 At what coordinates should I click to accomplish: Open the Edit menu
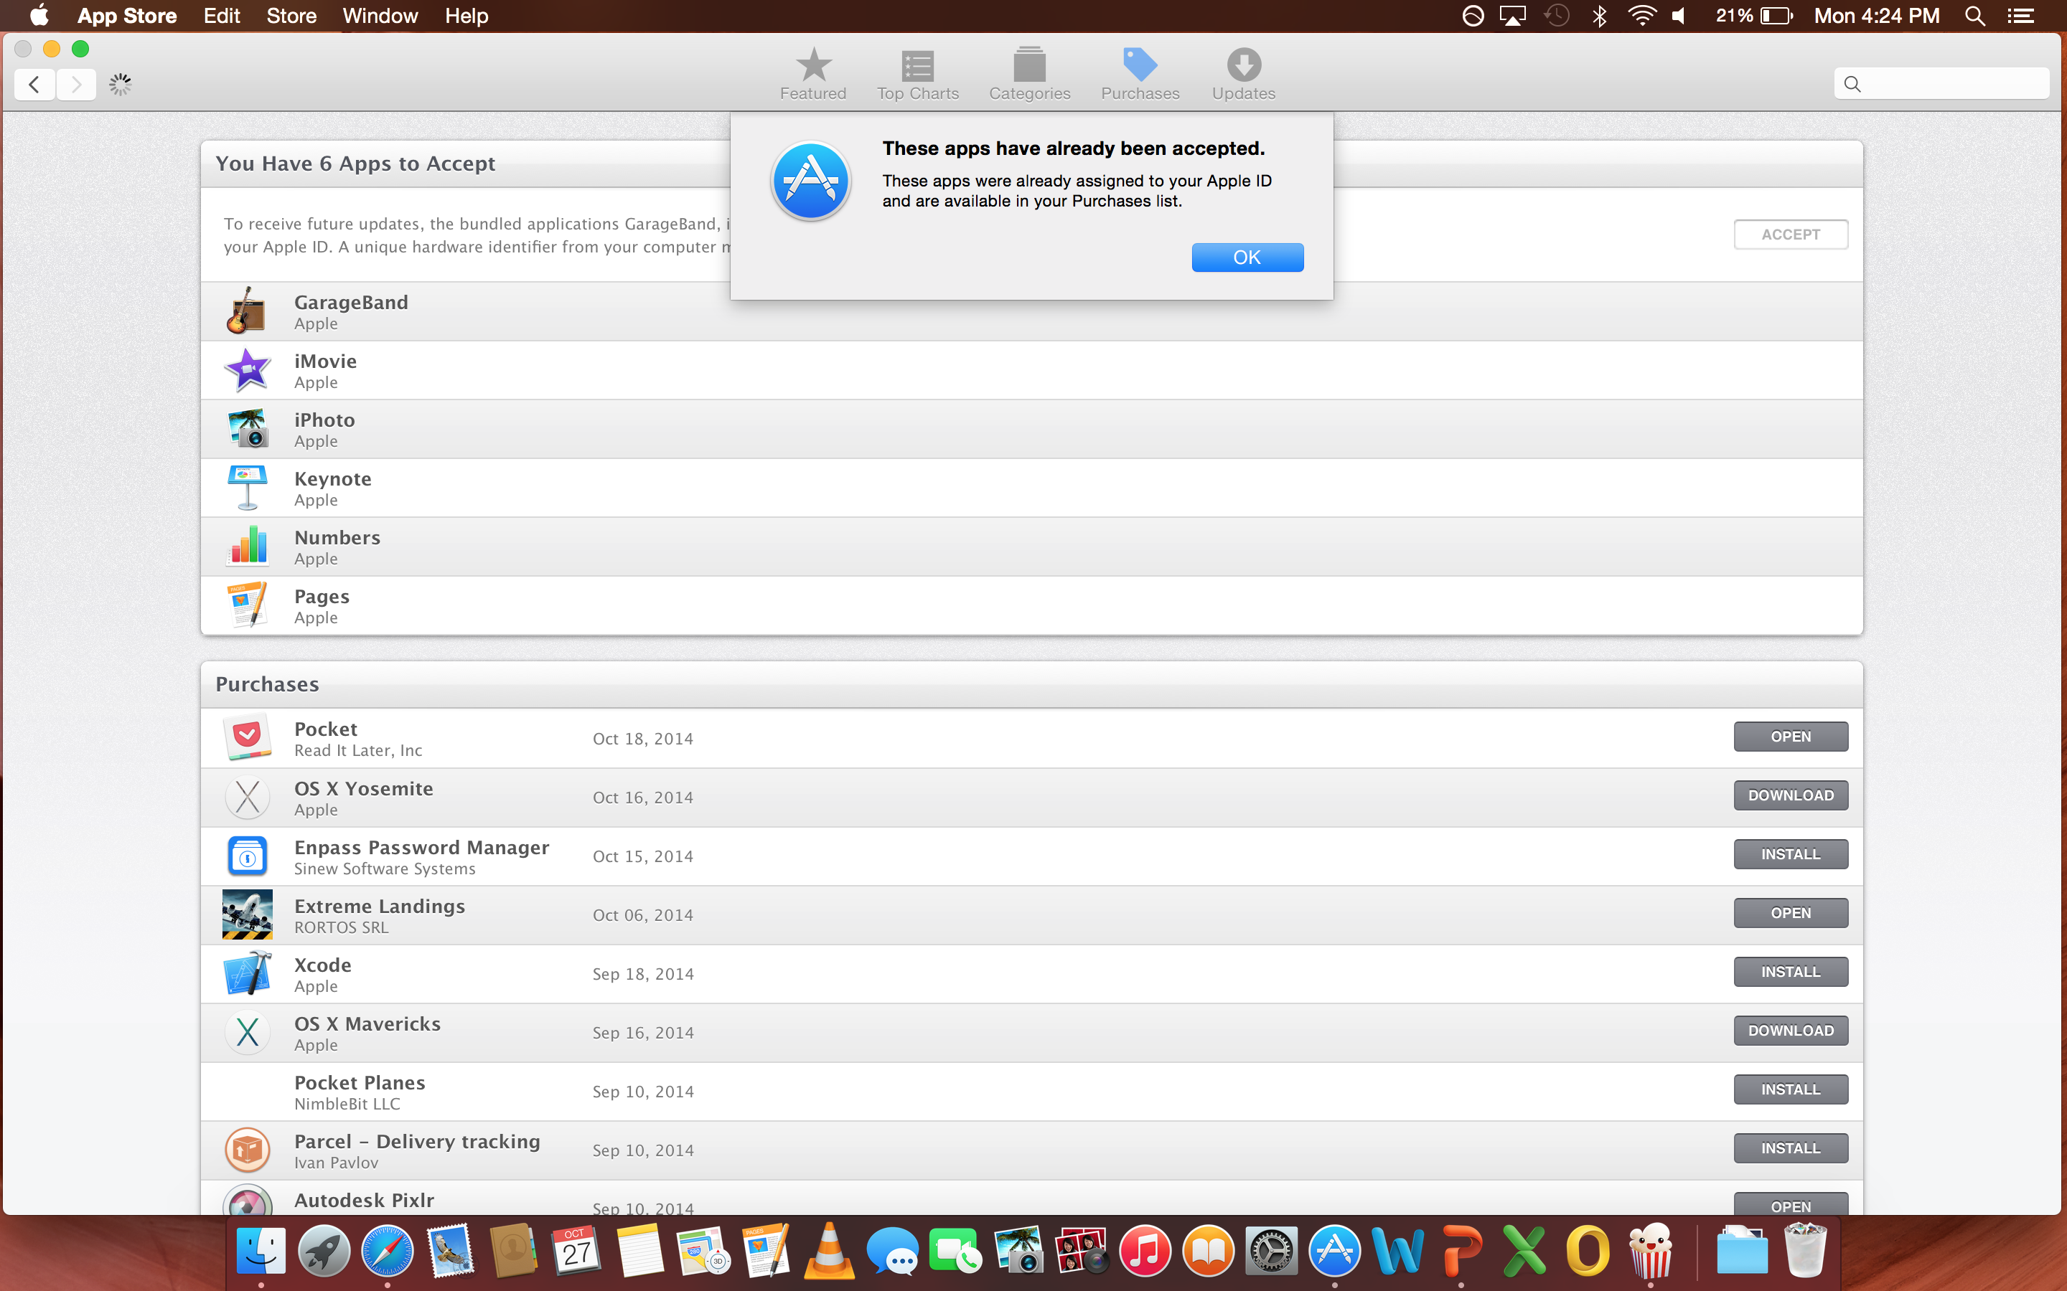click(221, 15)
